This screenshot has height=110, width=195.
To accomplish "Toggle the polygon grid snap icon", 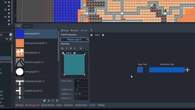I will pos(80,48).
